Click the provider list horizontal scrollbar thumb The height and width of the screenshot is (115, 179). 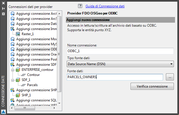pyautogui.click(x=25, y=108)
